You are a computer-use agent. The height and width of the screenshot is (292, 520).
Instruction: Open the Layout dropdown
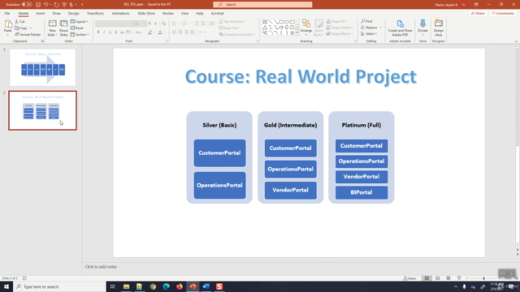coord(80,22)
